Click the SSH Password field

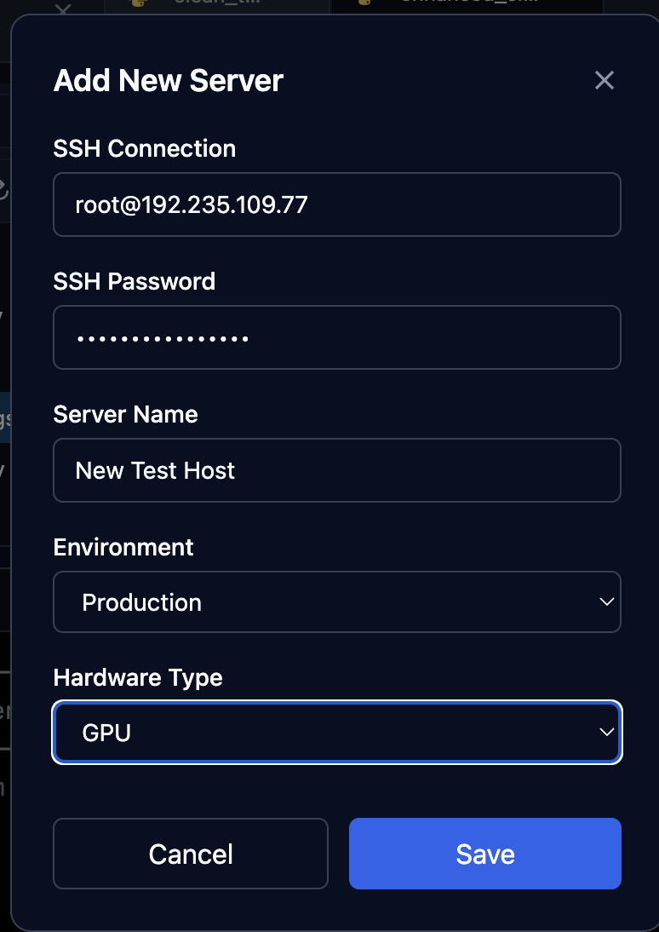pyautogui.click(x=337, y=337)
